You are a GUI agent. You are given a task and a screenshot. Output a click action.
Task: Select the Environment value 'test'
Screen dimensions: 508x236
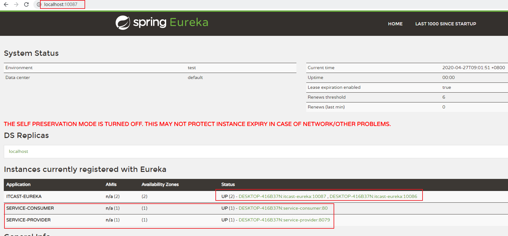point(192,68)
